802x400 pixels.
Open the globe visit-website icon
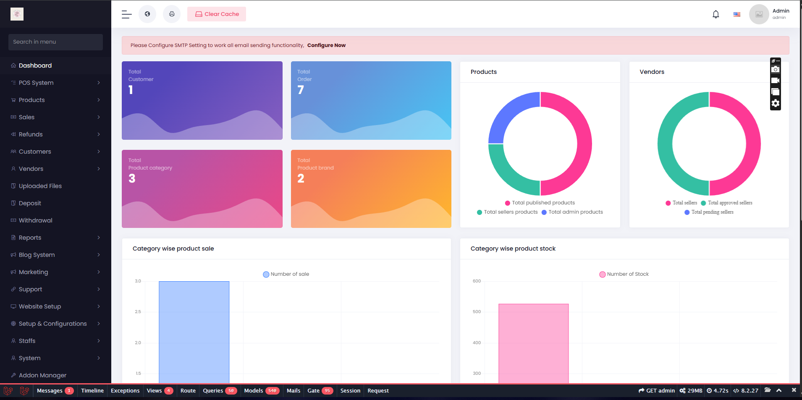[147, 14]
